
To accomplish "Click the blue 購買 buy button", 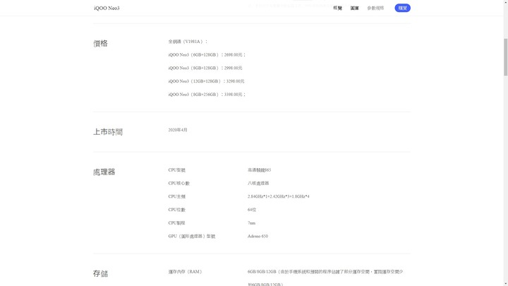I will tap(402, 8).
